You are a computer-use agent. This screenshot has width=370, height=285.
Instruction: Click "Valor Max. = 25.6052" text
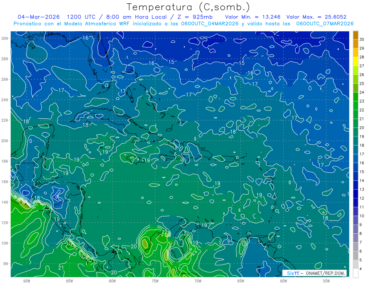click(316, 17)
